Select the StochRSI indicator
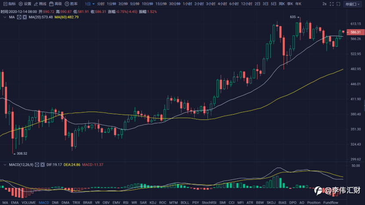 pyautogui.click(x=209, y=202)
